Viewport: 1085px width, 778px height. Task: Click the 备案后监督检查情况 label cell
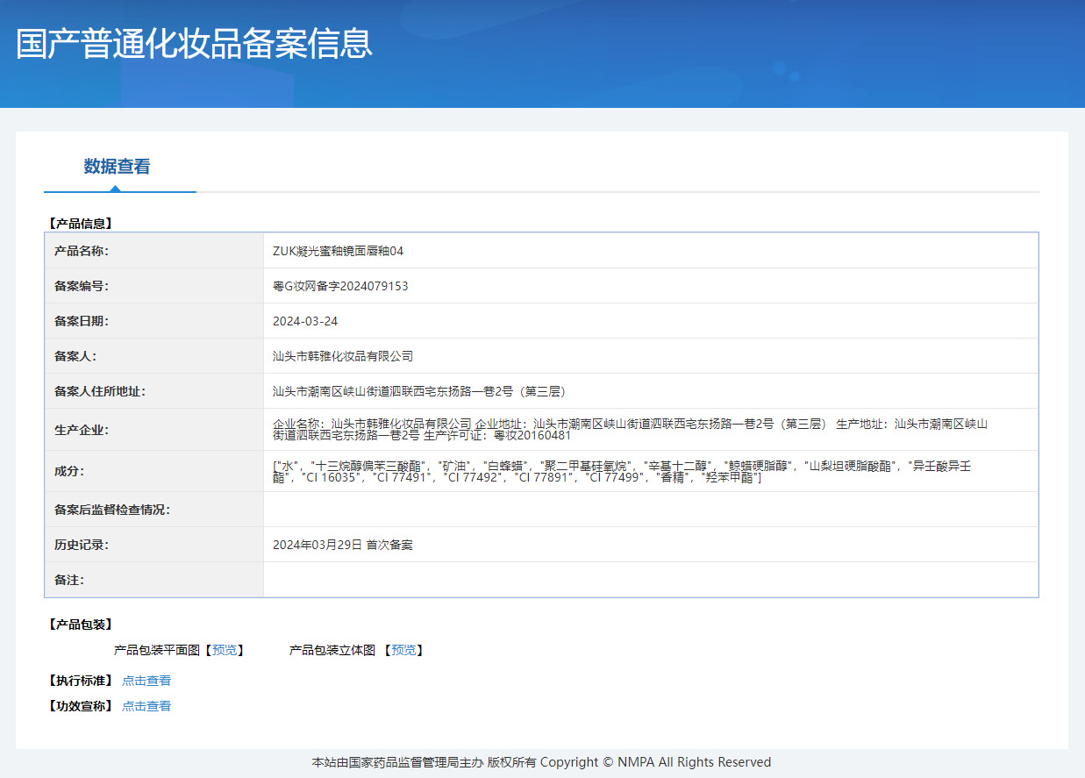click(x=154, y=510)
